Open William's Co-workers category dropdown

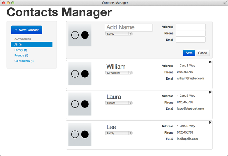[x=119, y=73]
